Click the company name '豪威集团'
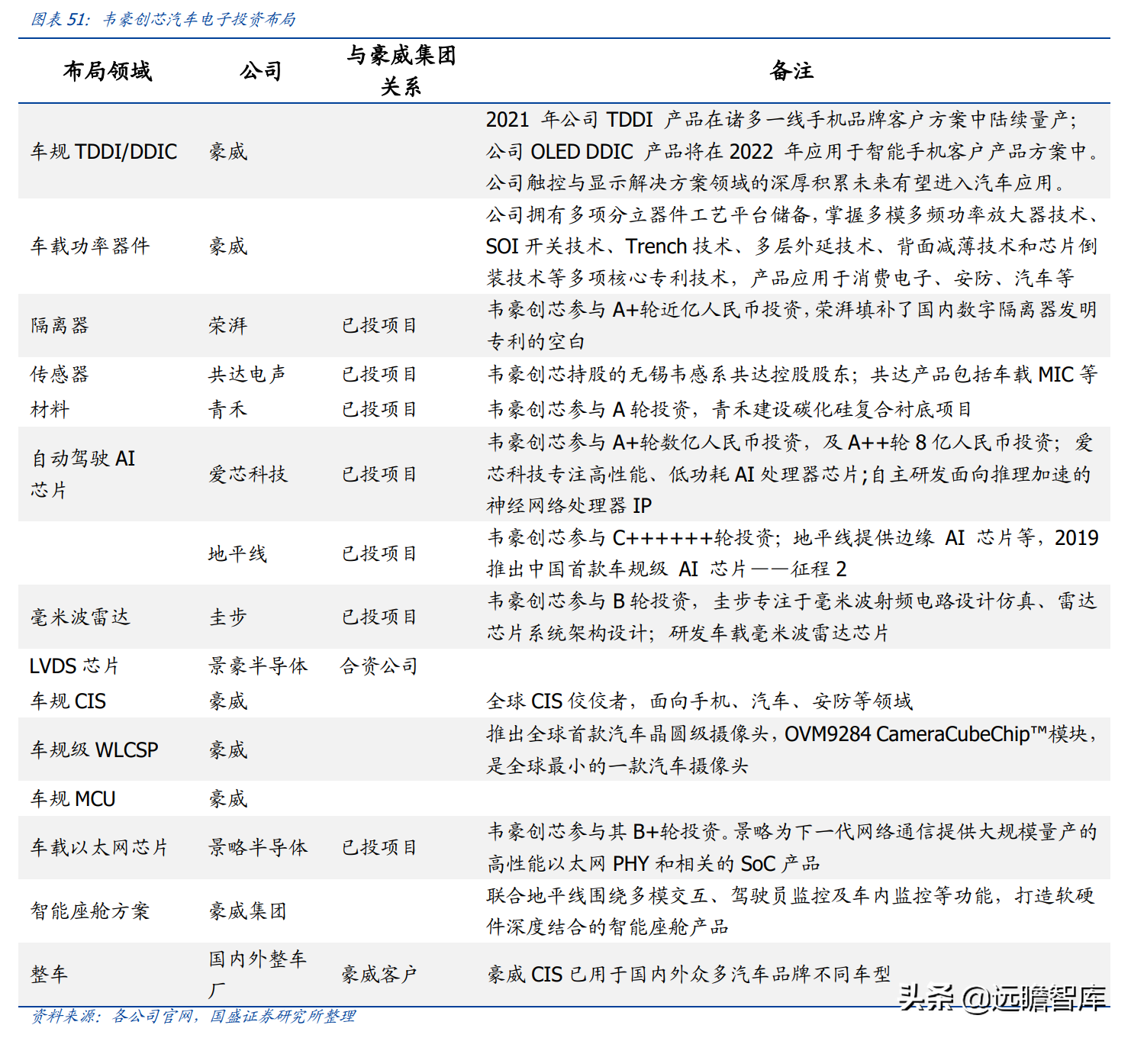 (248, 911)
